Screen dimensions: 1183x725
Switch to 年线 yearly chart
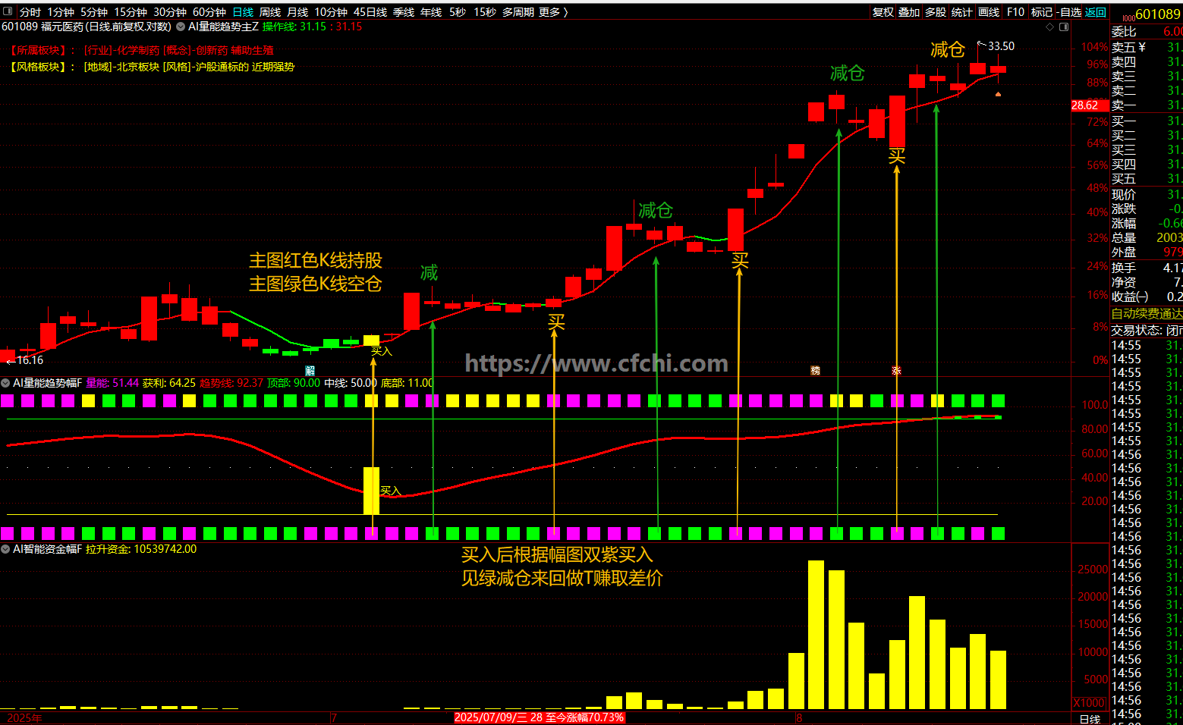(431, 12)
